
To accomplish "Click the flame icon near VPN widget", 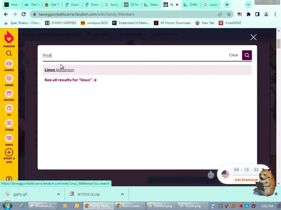I will (211, 174).
